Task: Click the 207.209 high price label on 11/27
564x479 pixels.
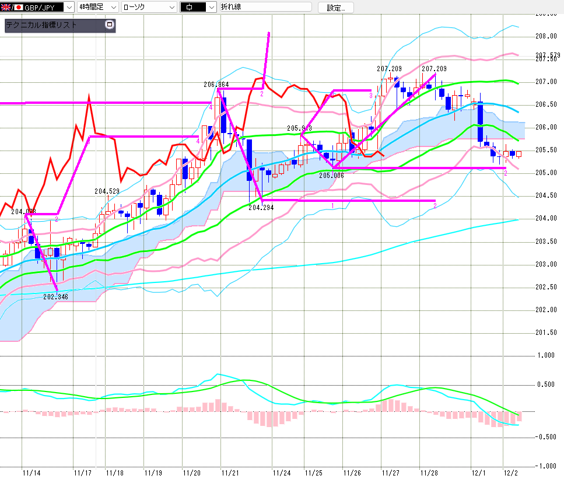Action: point(389,69)
